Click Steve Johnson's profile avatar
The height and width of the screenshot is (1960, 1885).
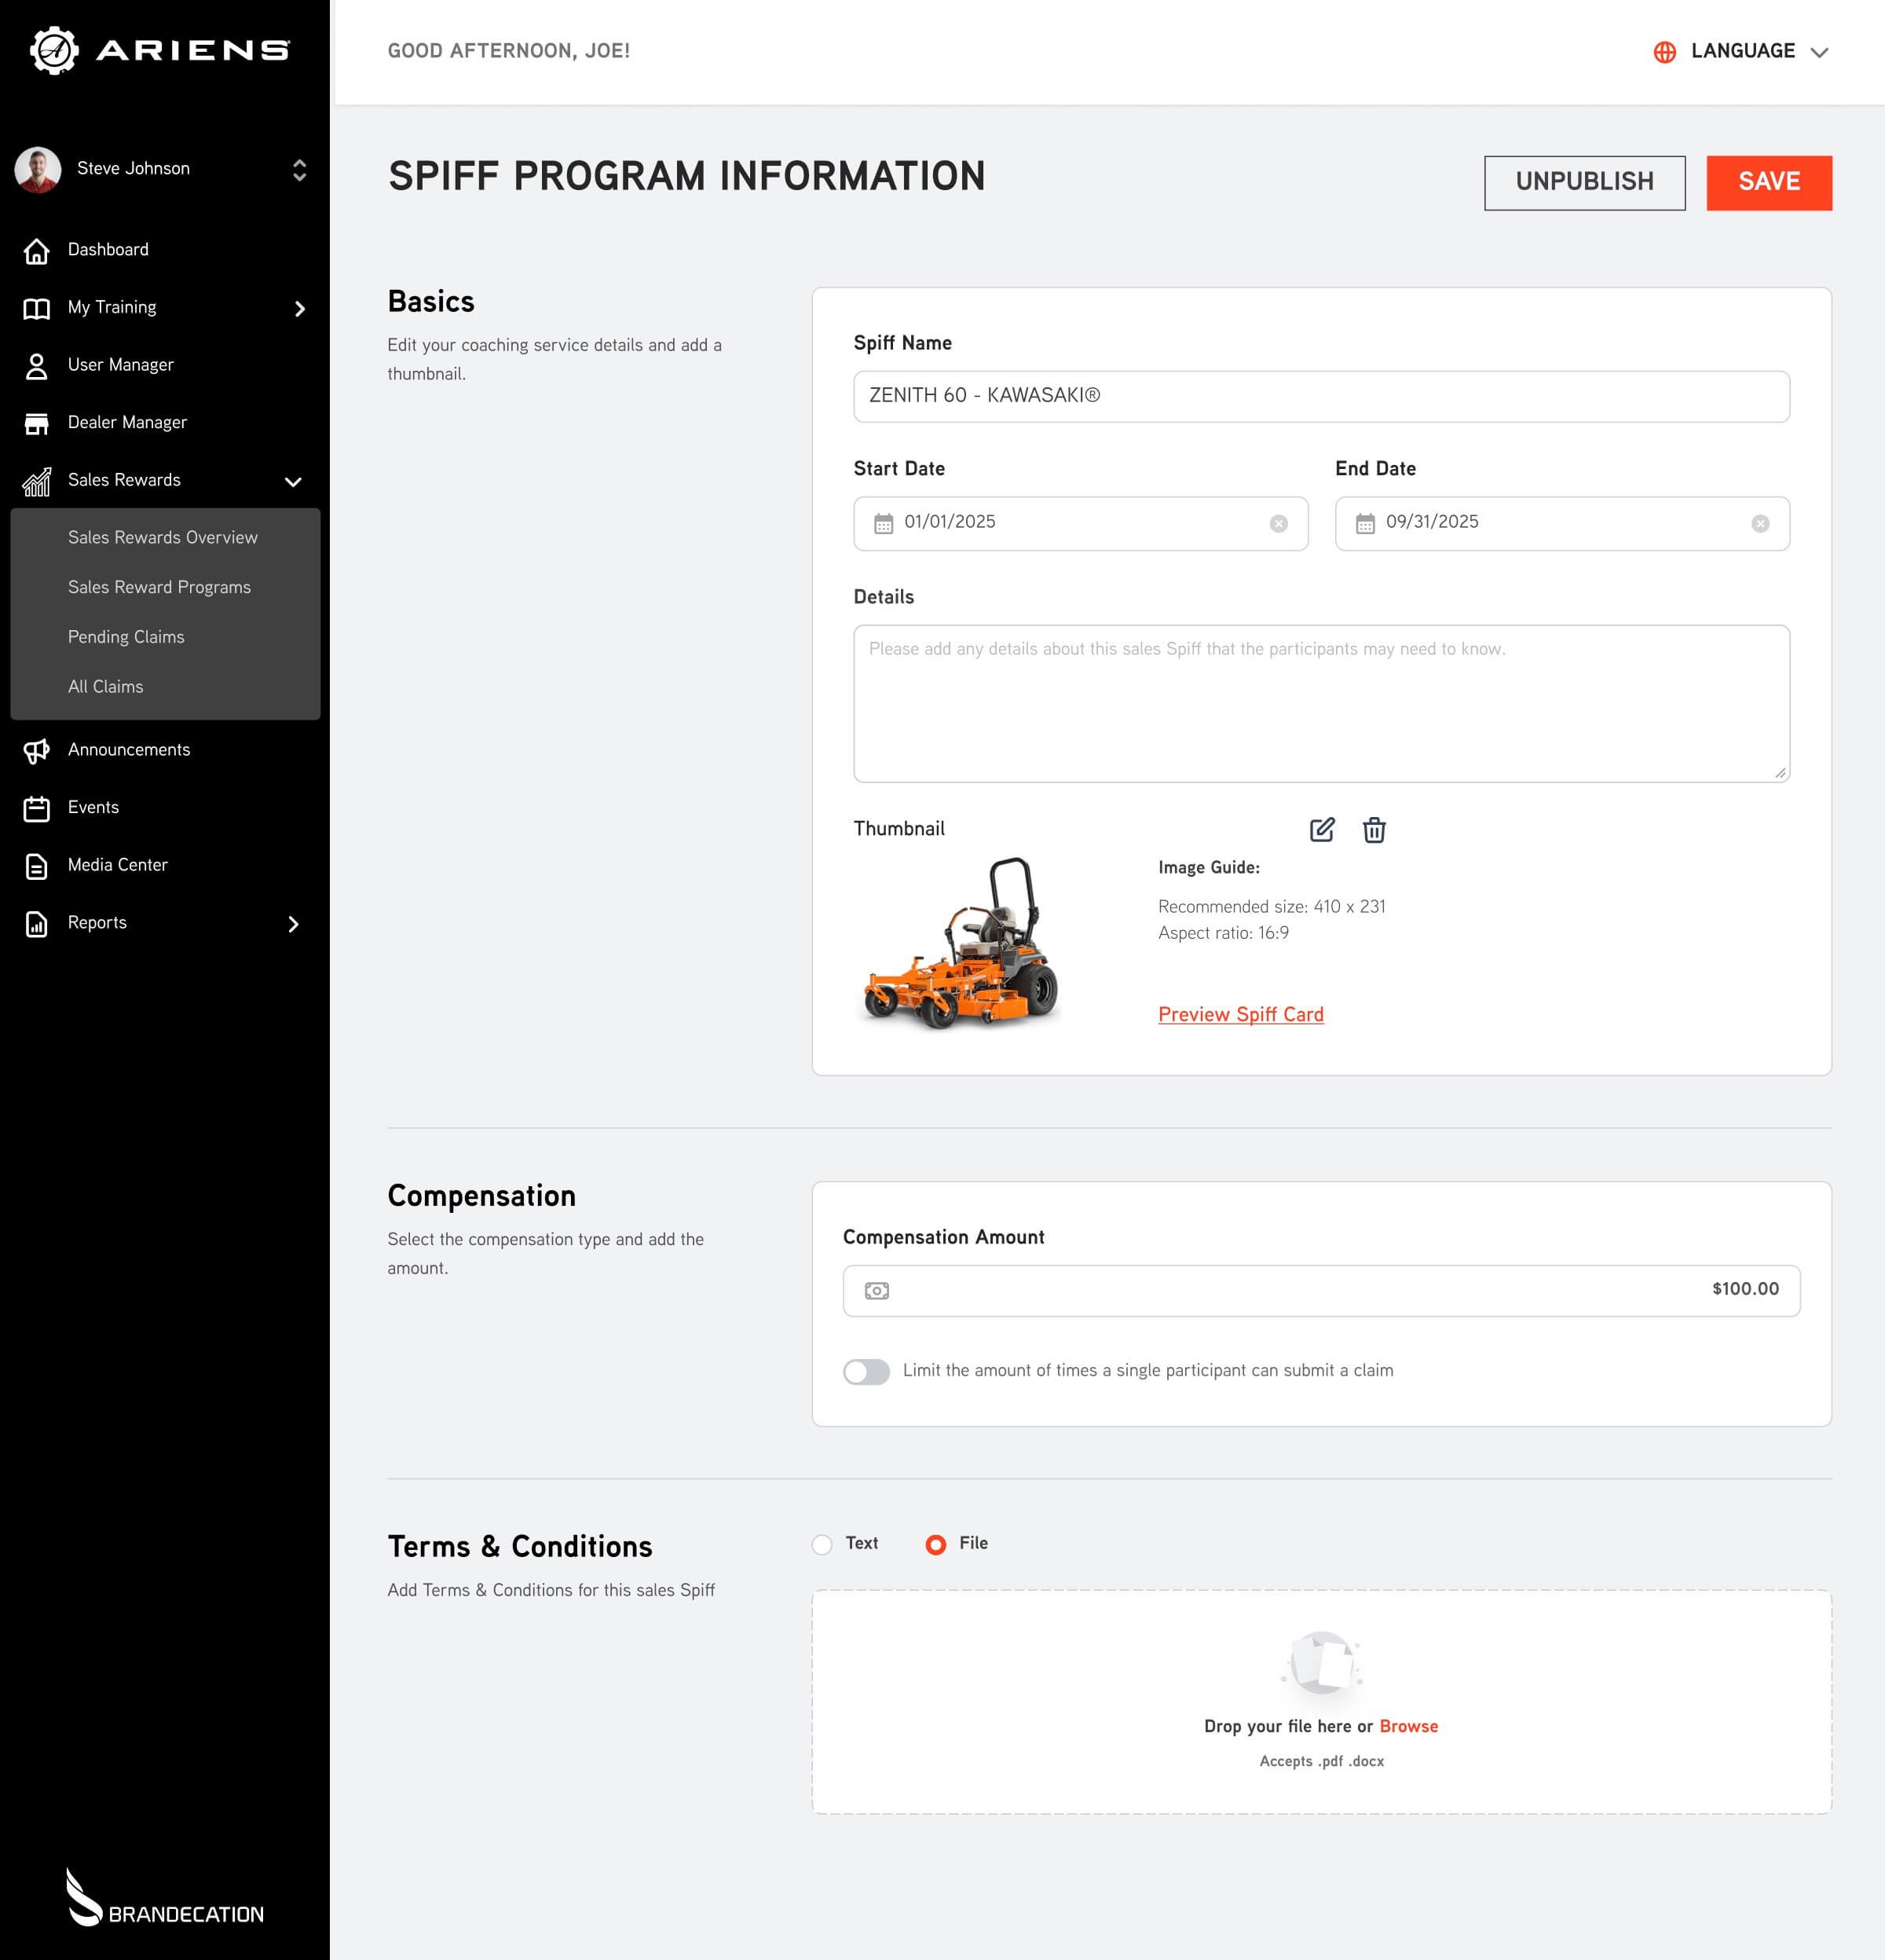pyautogui.click(x=38, y=169)
